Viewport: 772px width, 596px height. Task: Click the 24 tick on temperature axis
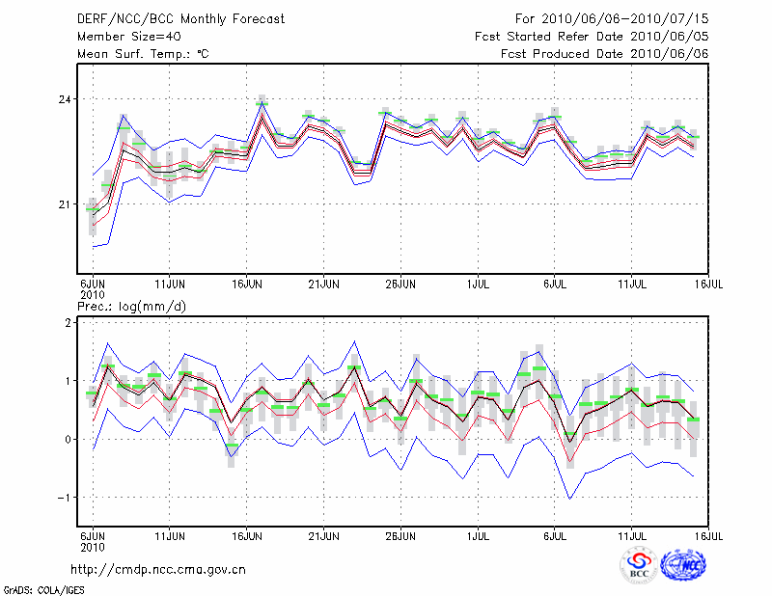(x=68, y=99)
